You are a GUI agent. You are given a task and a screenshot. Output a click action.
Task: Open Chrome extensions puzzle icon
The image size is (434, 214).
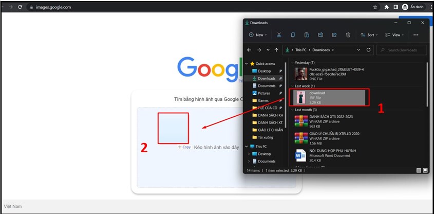pos(386,7)
